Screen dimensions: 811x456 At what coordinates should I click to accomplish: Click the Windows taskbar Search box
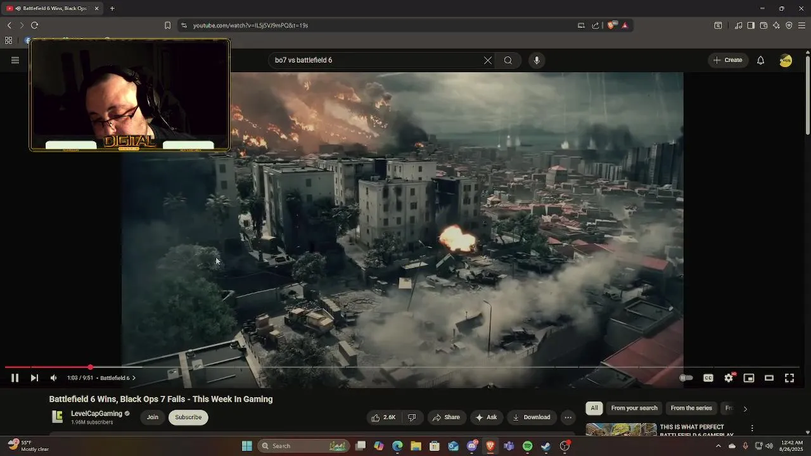click(303, 446)
